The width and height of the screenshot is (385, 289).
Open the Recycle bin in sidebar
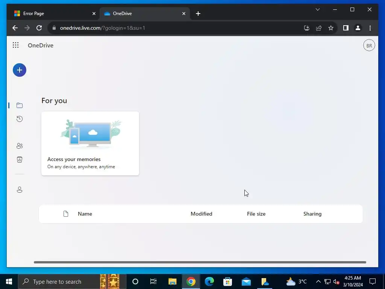pos(20,160)
